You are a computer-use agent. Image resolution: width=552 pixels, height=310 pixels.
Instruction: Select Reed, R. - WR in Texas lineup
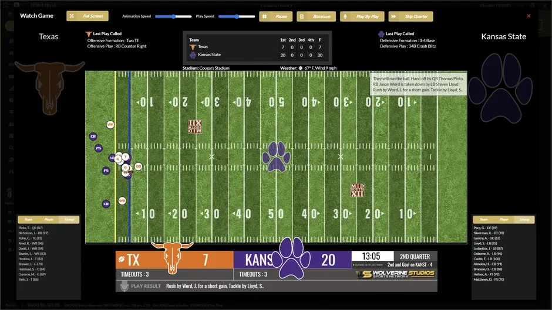point(31,243)
